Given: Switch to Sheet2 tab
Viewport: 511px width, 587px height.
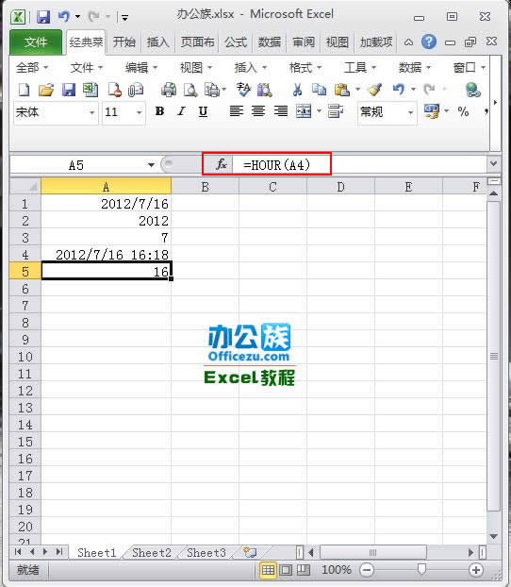Looking at the screenshot, I should tap(152, 553).
